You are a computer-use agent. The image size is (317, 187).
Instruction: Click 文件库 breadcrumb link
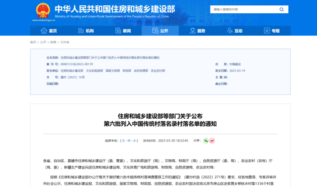point(65,42)
